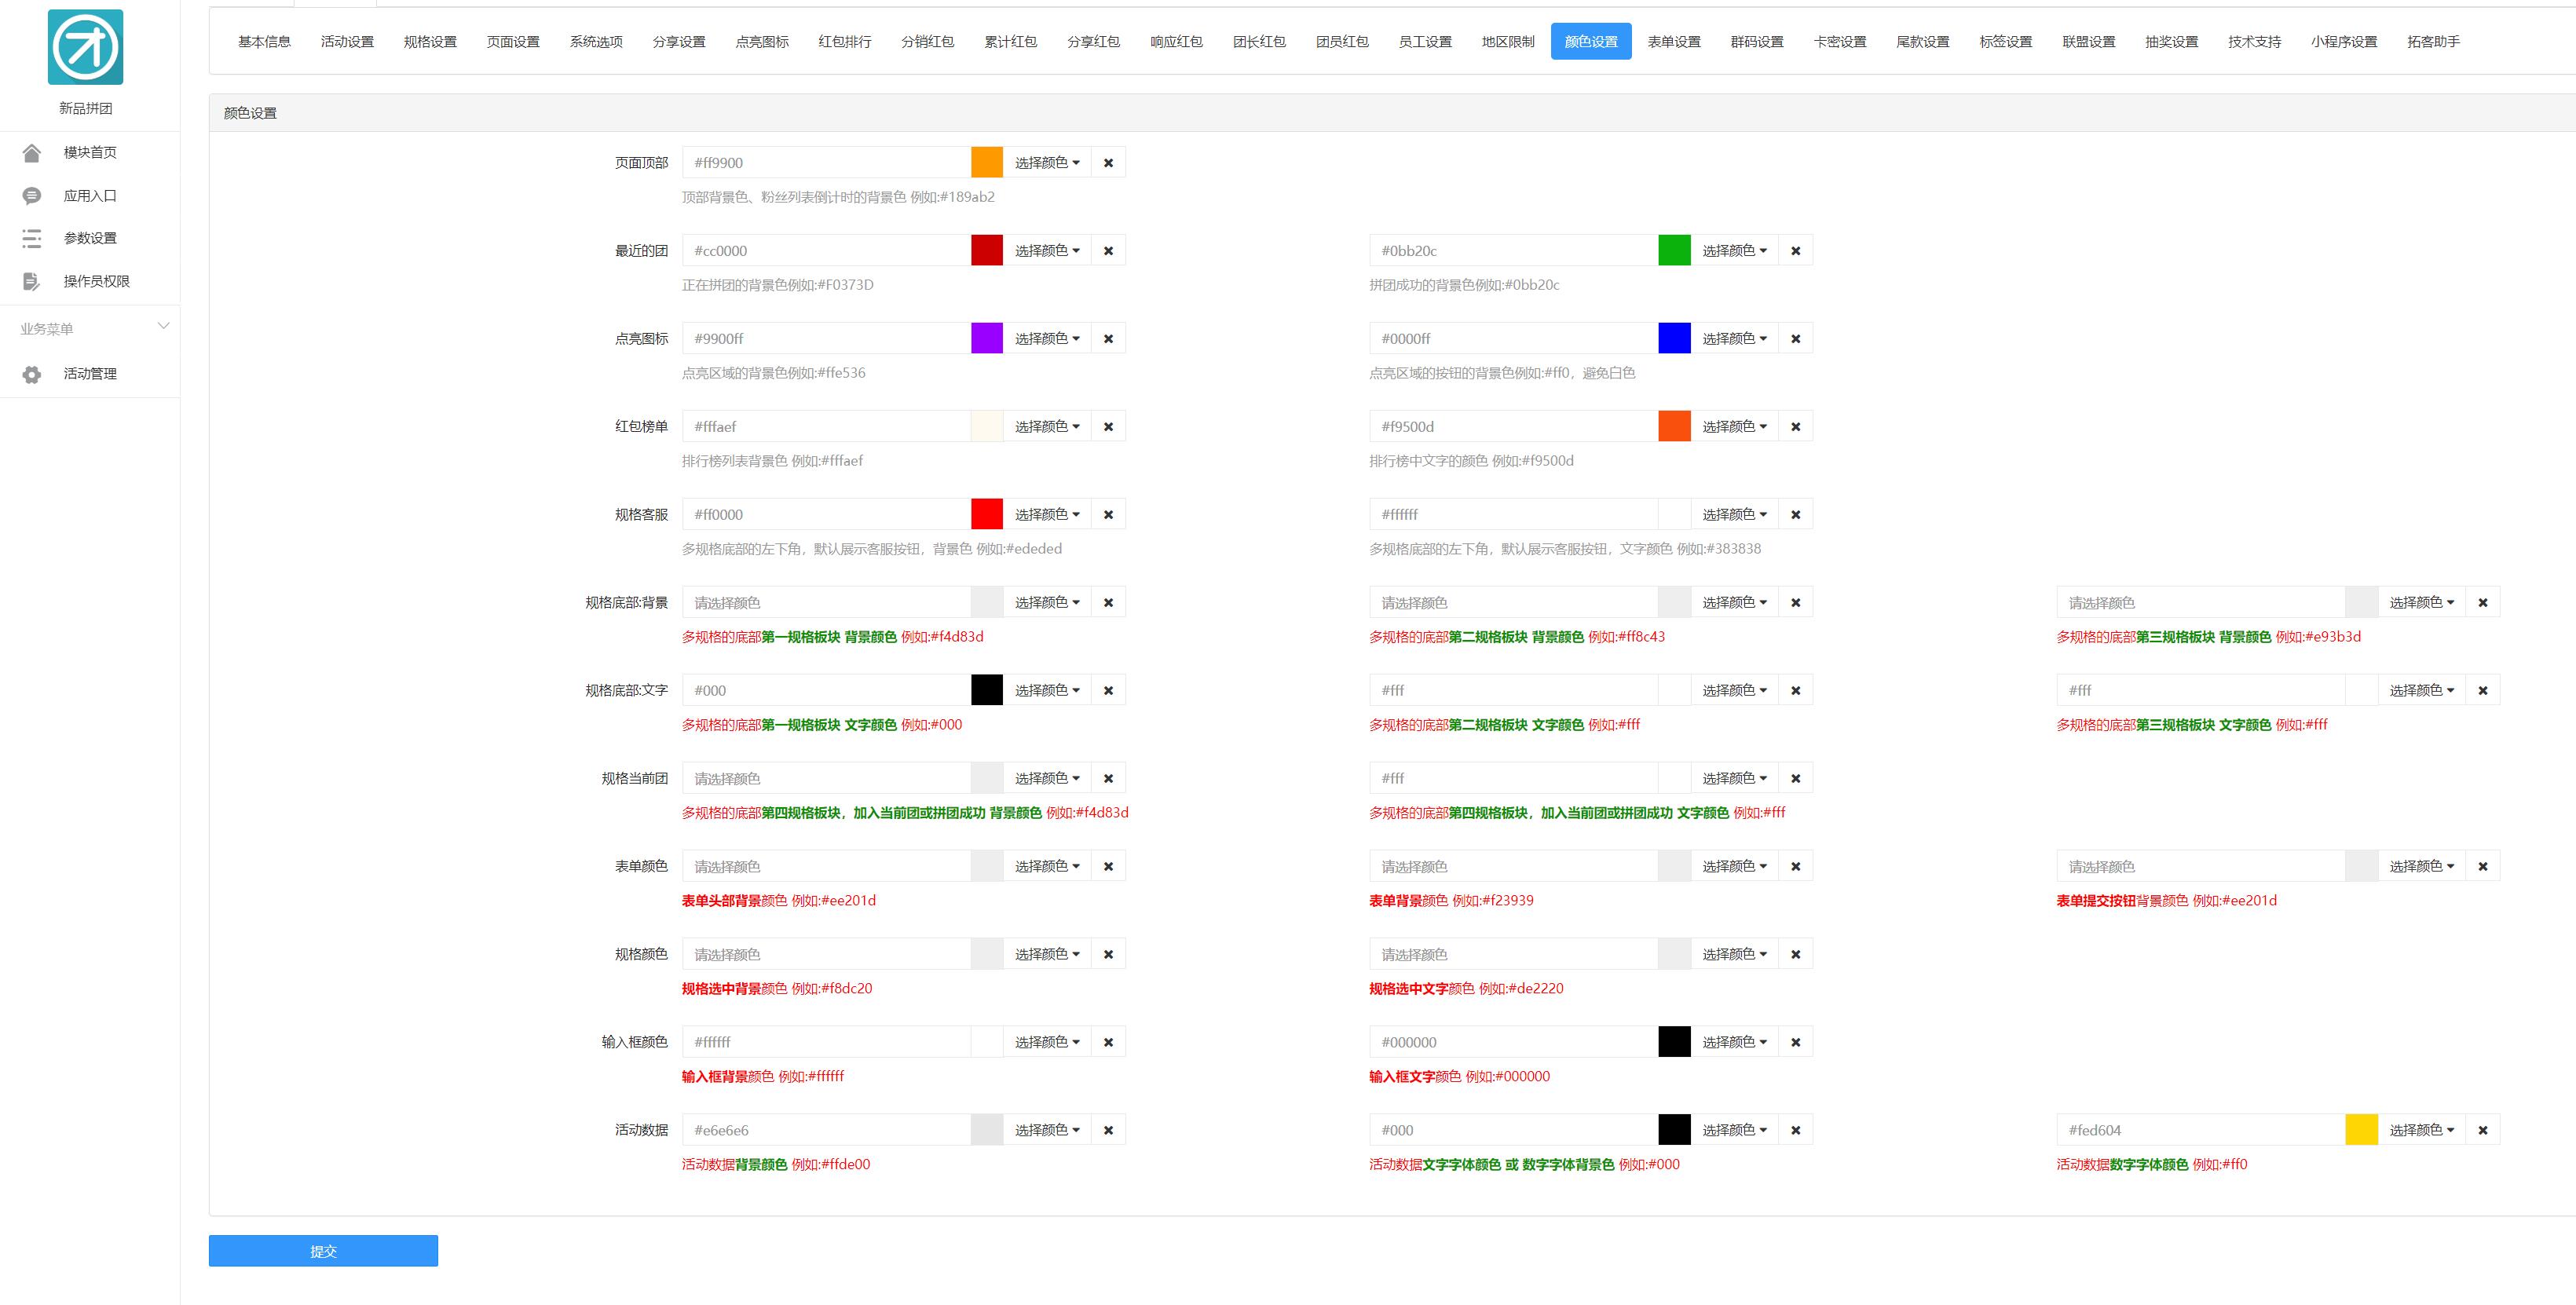
Task: Clear the #000000 输入框文字 color
Action: pyautogui.click(x=1796, y=1042)
